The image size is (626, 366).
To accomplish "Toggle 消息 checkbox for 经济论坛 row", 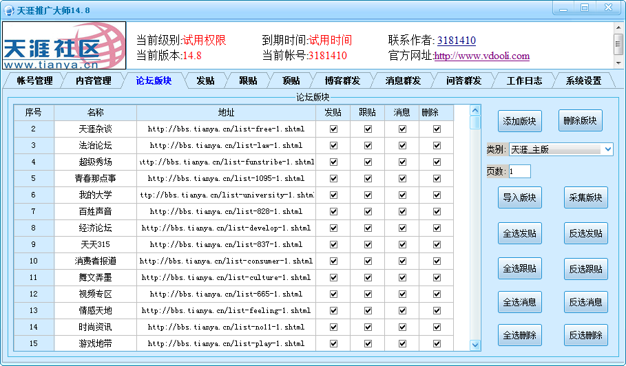I will [x=402, y=228].
